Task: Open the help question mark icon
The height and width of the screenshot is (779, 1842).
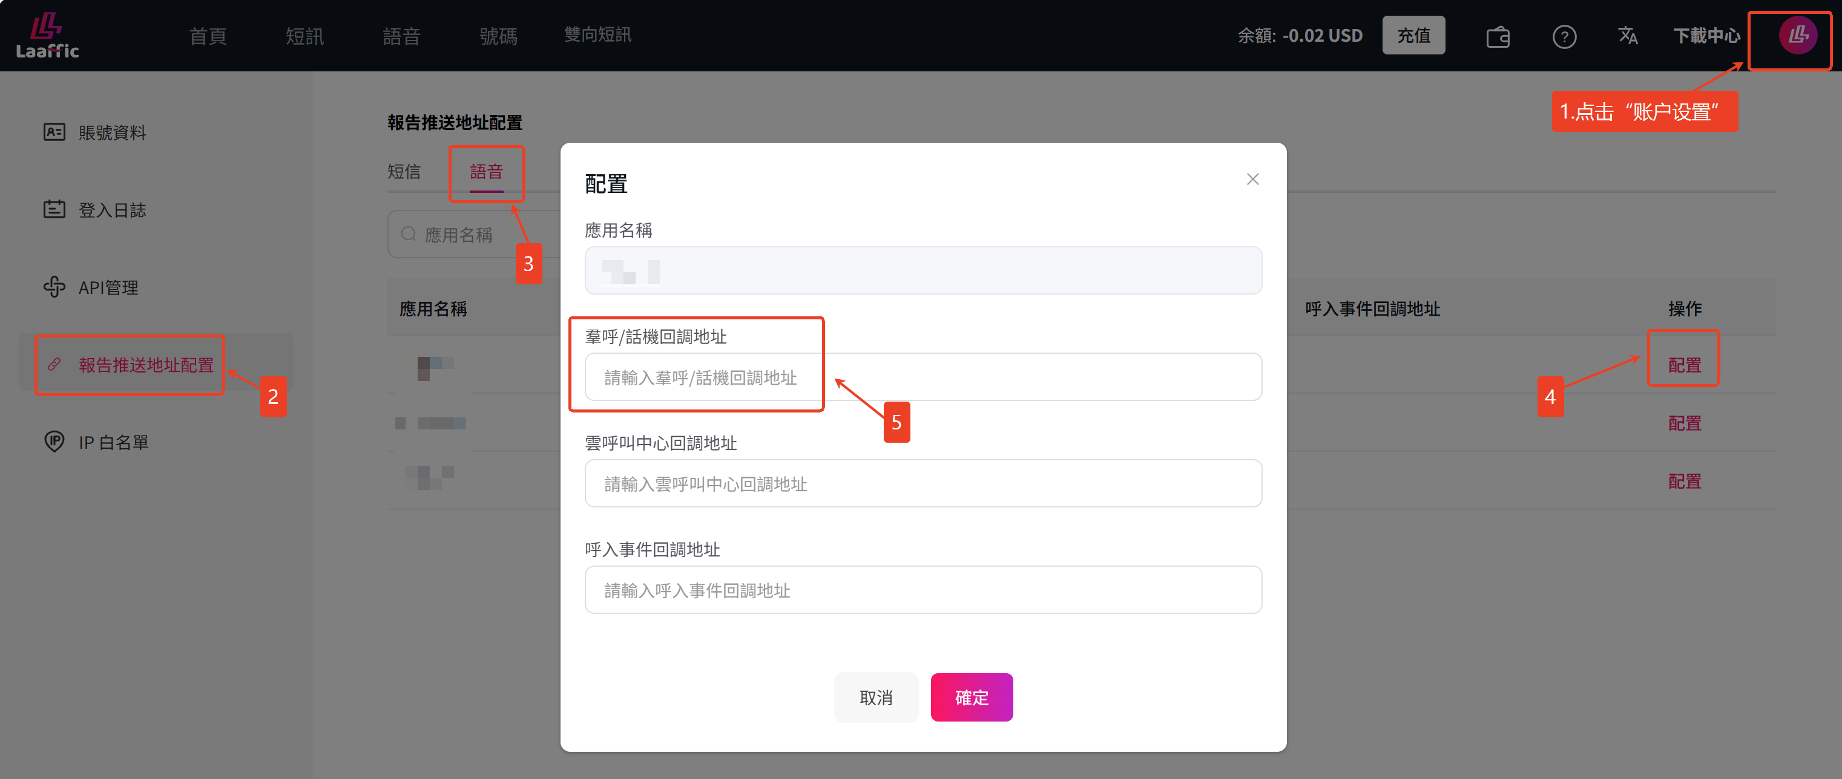Action: tap(1564, 36)
